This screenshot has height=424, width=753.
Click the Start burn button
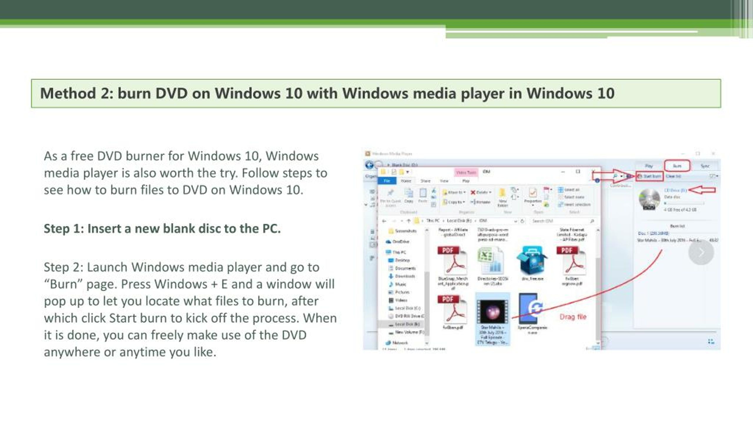pyautogui.click(x=649, y=176)
